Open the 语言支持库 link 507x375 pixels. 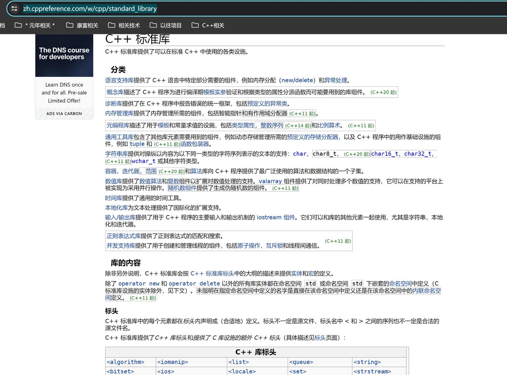(119, 80)
